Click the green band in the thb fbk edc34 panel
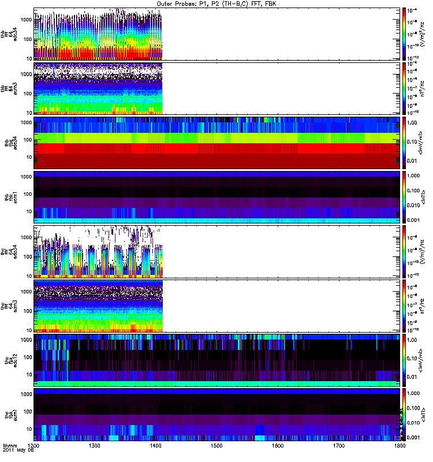This screenshot has width=433, height=462. click(216, 138)
